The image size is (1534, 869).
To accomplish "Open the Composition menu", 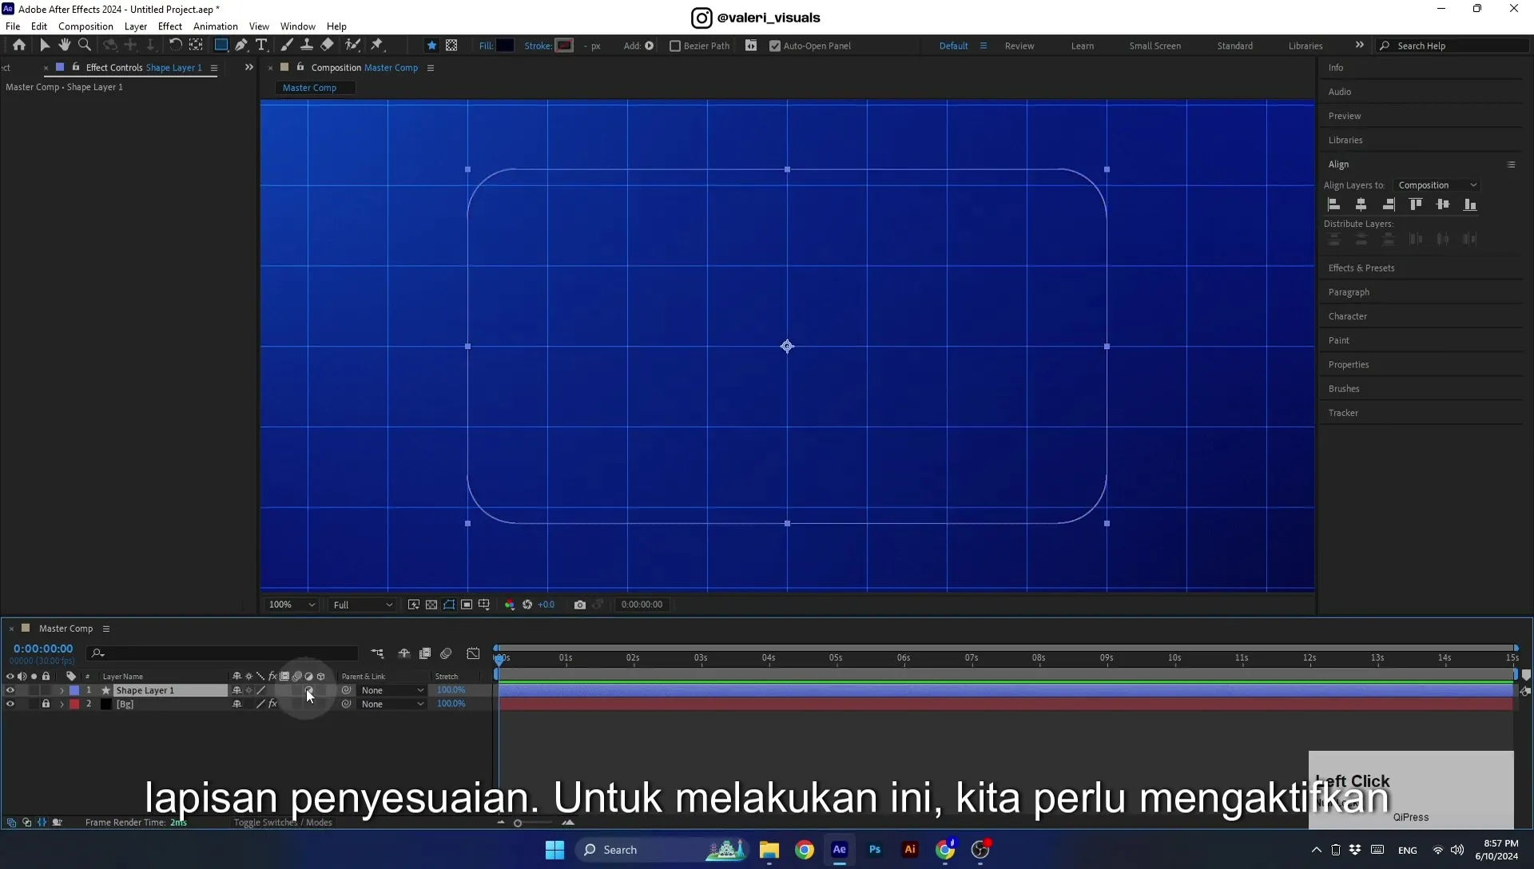I will 85,26.
